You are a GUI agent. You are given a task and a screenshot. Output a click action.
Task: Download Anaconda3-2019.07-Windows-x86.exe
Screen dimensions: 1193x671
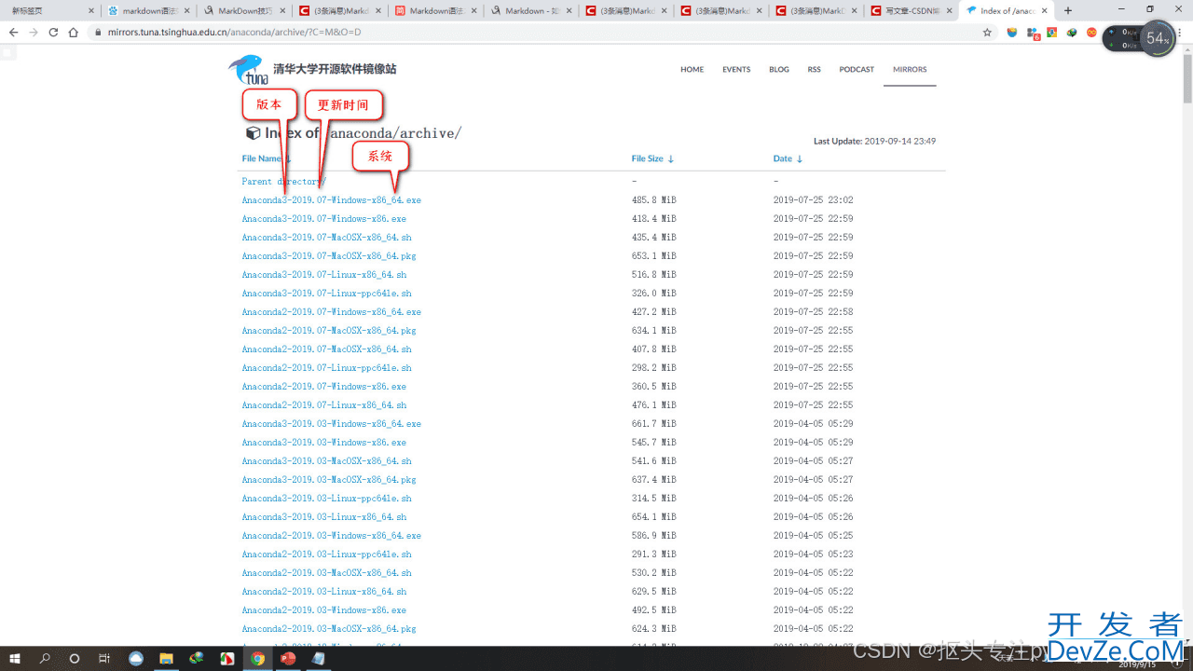pos(323,219)
